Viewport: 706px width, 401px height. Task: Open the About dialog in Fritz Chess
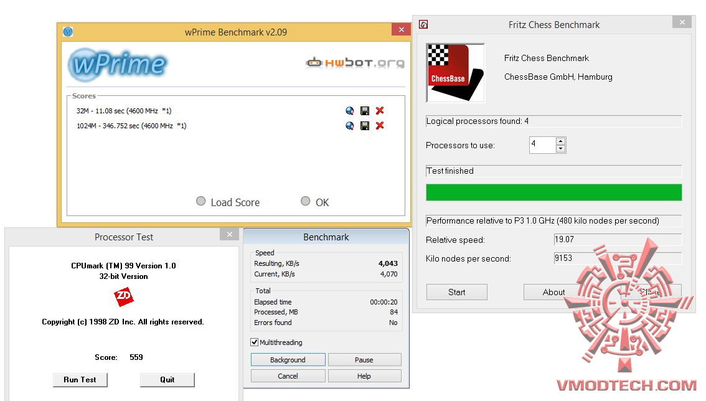coord(553,292)
